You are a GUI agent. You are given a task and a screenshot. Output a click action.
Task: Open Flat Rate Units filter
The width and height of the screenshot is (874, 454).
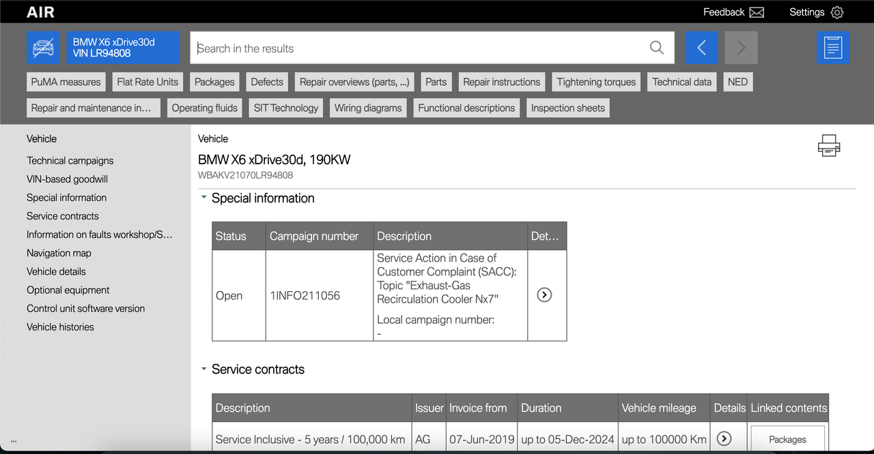[x=147, y=82]
